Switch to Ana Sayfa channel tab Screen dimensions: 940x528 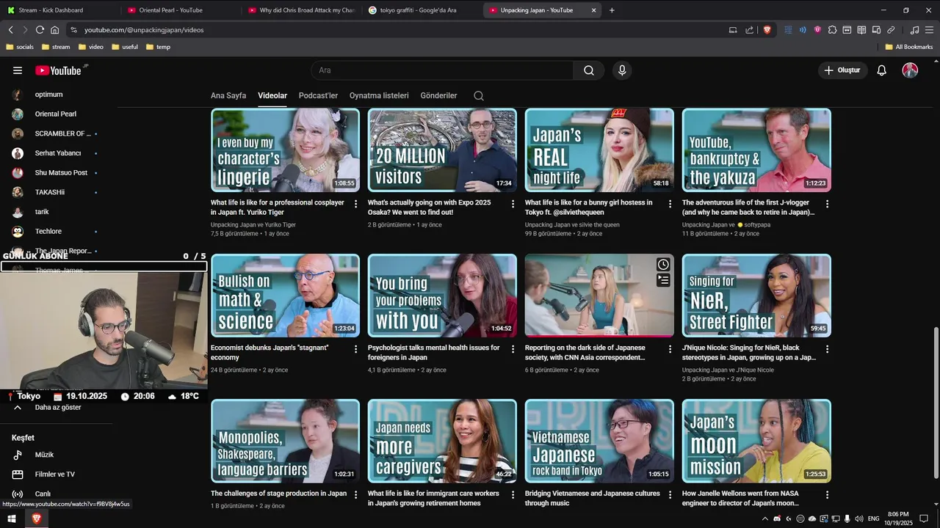tap(228, 96)
